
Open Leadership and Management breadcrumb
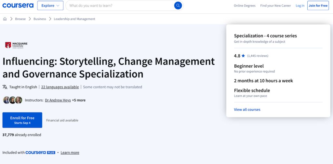click(x=74, y=19)
